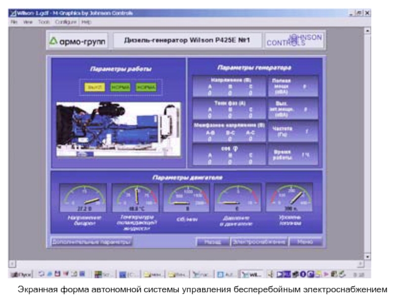
Task: Click the Вых. акт. мощн. readout
Action: pos(293,109)
